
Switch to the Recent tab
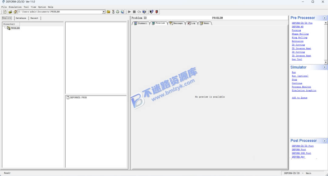(x=34, y=18)
